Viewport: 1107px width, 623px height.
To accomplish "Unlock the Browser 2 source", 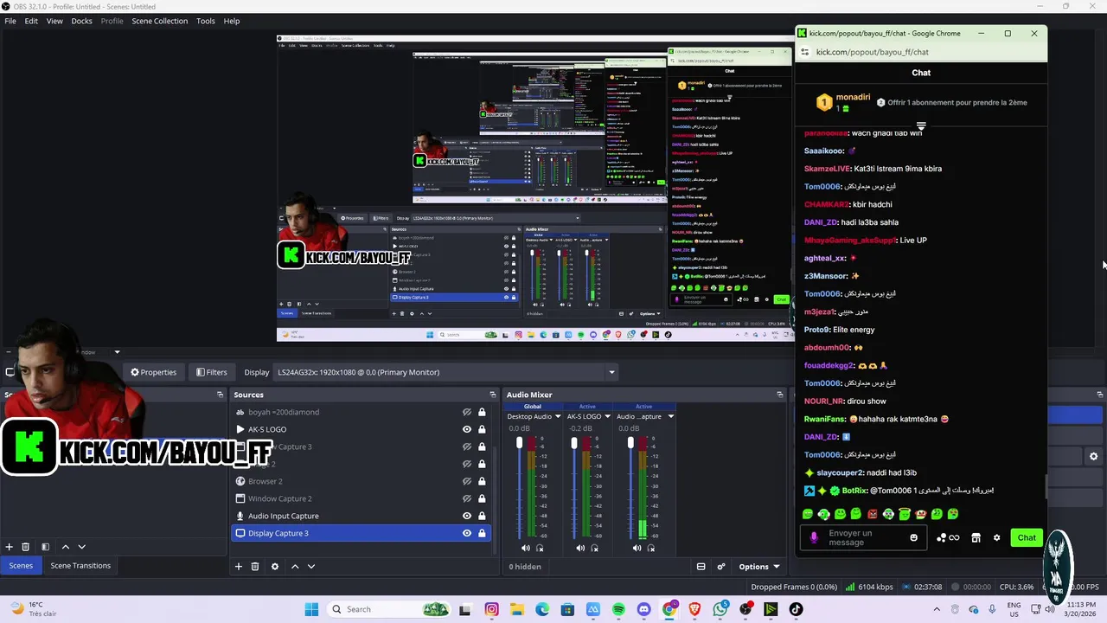I will [482, 481].
